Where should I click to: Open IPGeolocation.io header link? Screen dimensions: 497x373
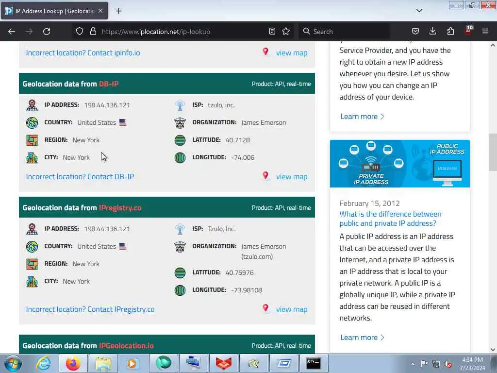(x=126, y=346)
